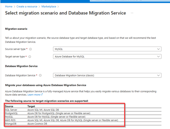Open the Home breadcrumb link
Image resolution: width=170 pixels, height=129 pixels.
pyautogui.click(x=9, y=6)
